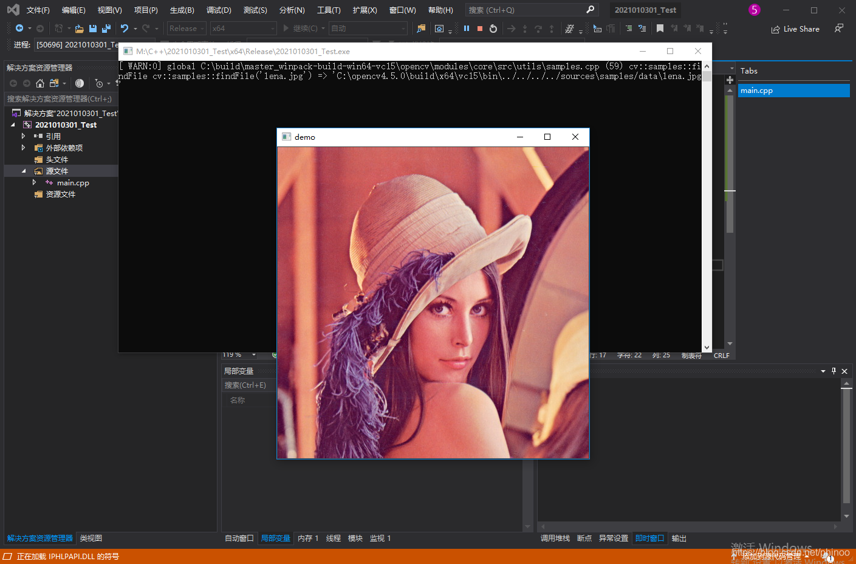Collapse the 2021010301_Test project node
This screenshot has height=564, width=856.
[13, 125]
